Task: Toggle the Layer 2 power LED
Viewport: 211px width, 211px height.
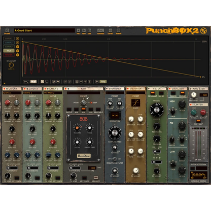Action: point(25,89)
